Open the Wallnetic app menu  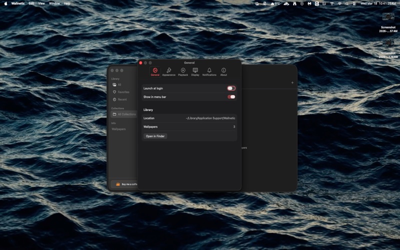(18, 3)
